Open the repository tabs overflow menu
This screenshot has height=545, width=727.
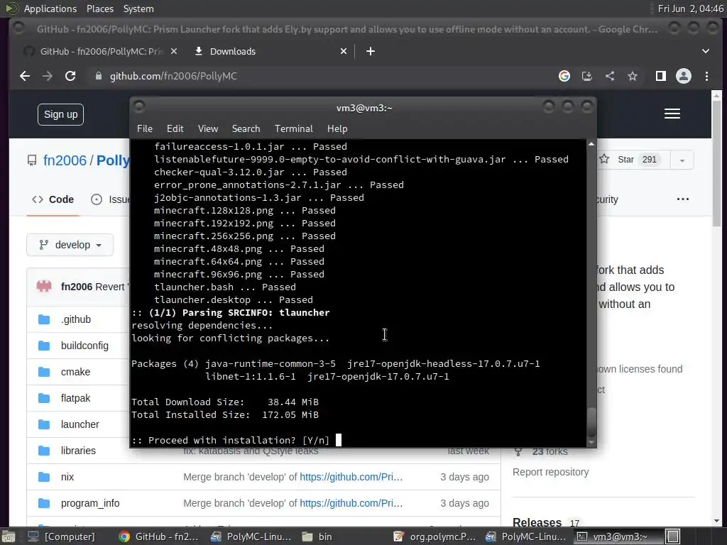pyautogui.click(x=683, y=199)
